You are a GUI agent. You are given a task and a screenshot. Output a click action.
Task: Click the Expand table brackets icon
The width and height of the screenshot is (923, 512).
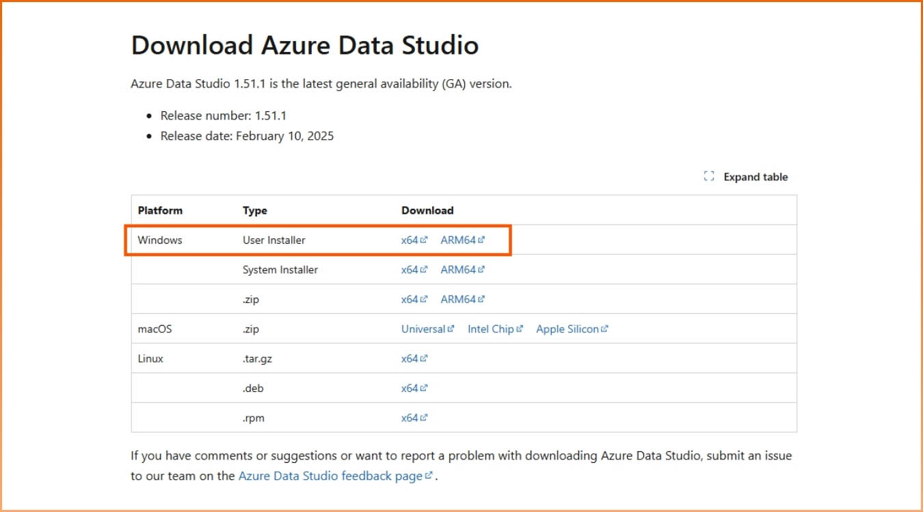(x=709, y=176)
